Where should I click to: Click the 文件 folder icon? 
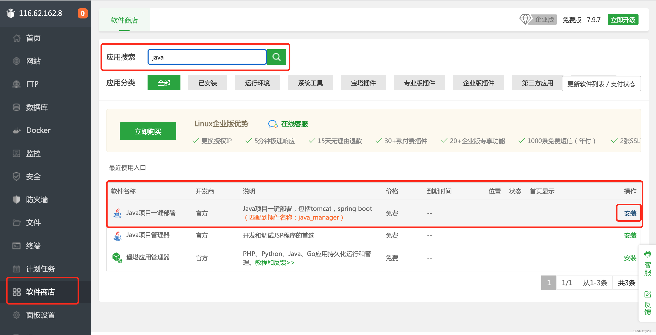point(16,223)
